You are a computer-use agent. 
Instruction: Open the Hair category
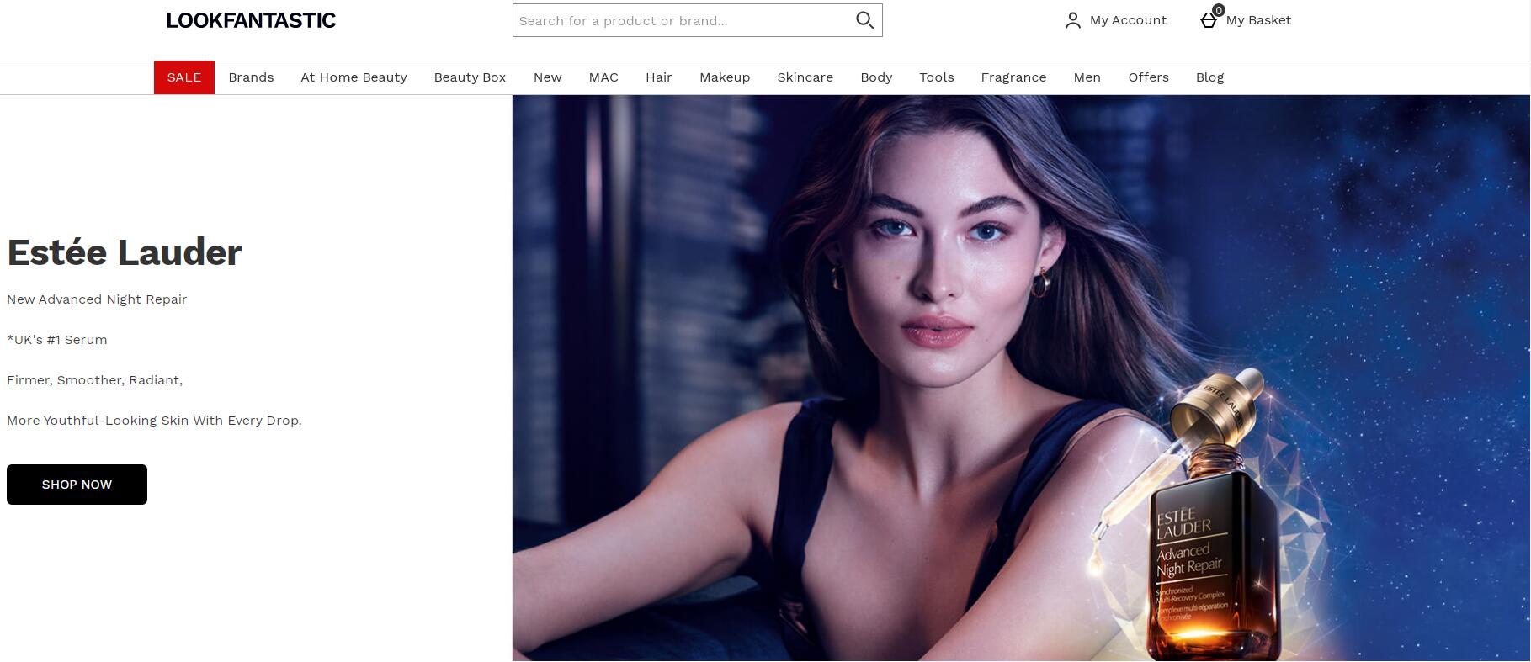[658, 77]
